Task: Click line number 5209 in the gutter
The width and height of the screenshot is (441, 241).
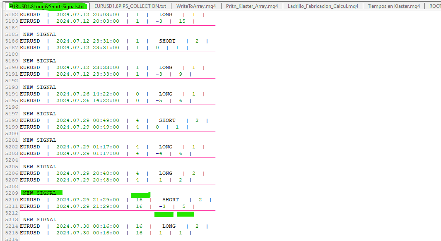Action: [12, 193]
